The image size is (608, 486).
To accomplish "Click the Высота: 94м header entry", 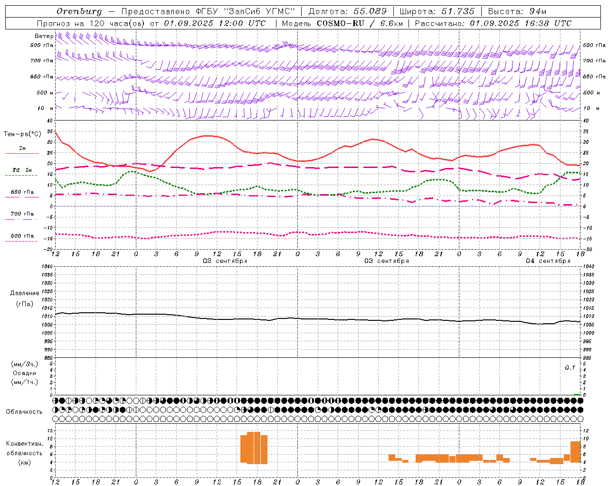I will 517,11.
